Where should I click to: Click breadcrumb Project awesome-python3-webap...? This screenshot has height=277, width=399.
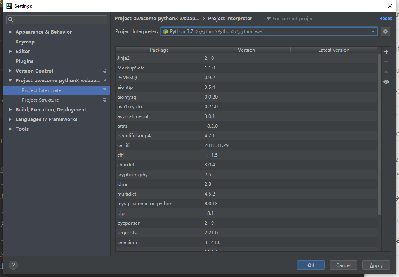pyautogui.click(x=156, y=19)
